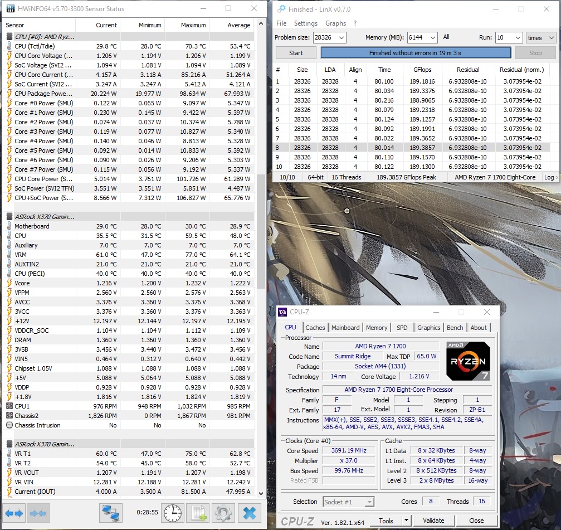Select LinX result row 8
Screen dimensions: 561x530
click(x=413, y=148)
